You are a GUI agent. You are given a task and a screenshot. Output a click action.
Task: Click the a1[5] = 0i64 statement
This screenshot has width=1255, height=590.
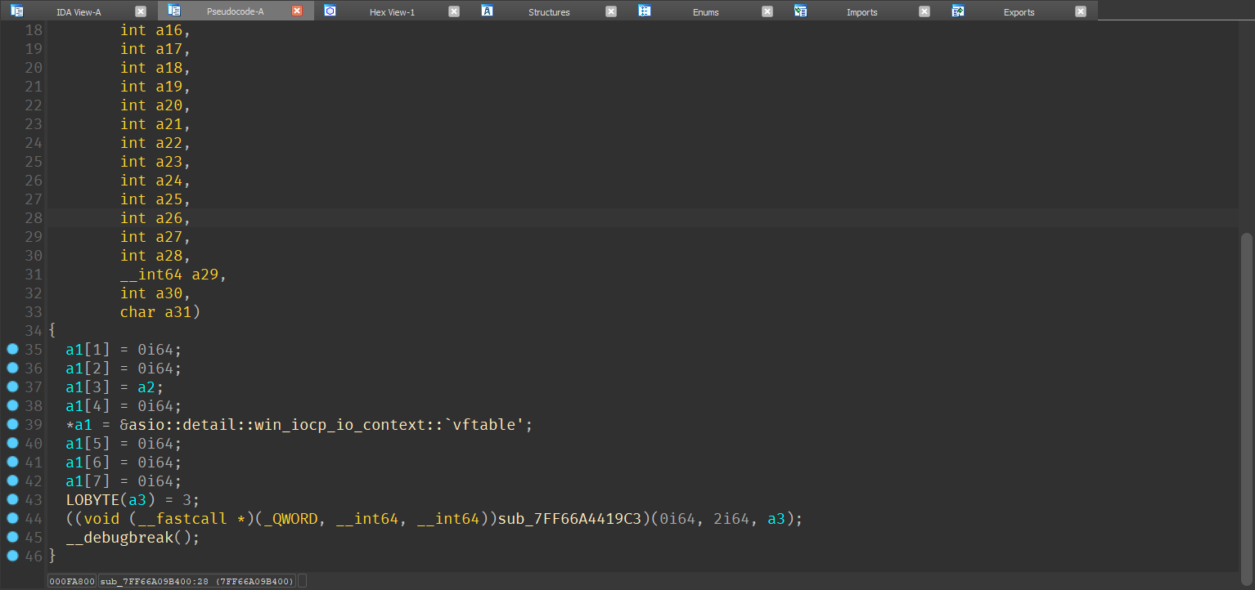(124, 444)
